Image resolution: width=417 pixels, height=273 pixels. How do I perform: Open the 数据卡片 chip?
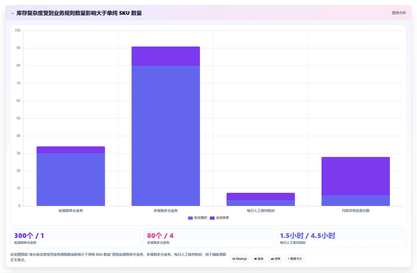point(295,259)
